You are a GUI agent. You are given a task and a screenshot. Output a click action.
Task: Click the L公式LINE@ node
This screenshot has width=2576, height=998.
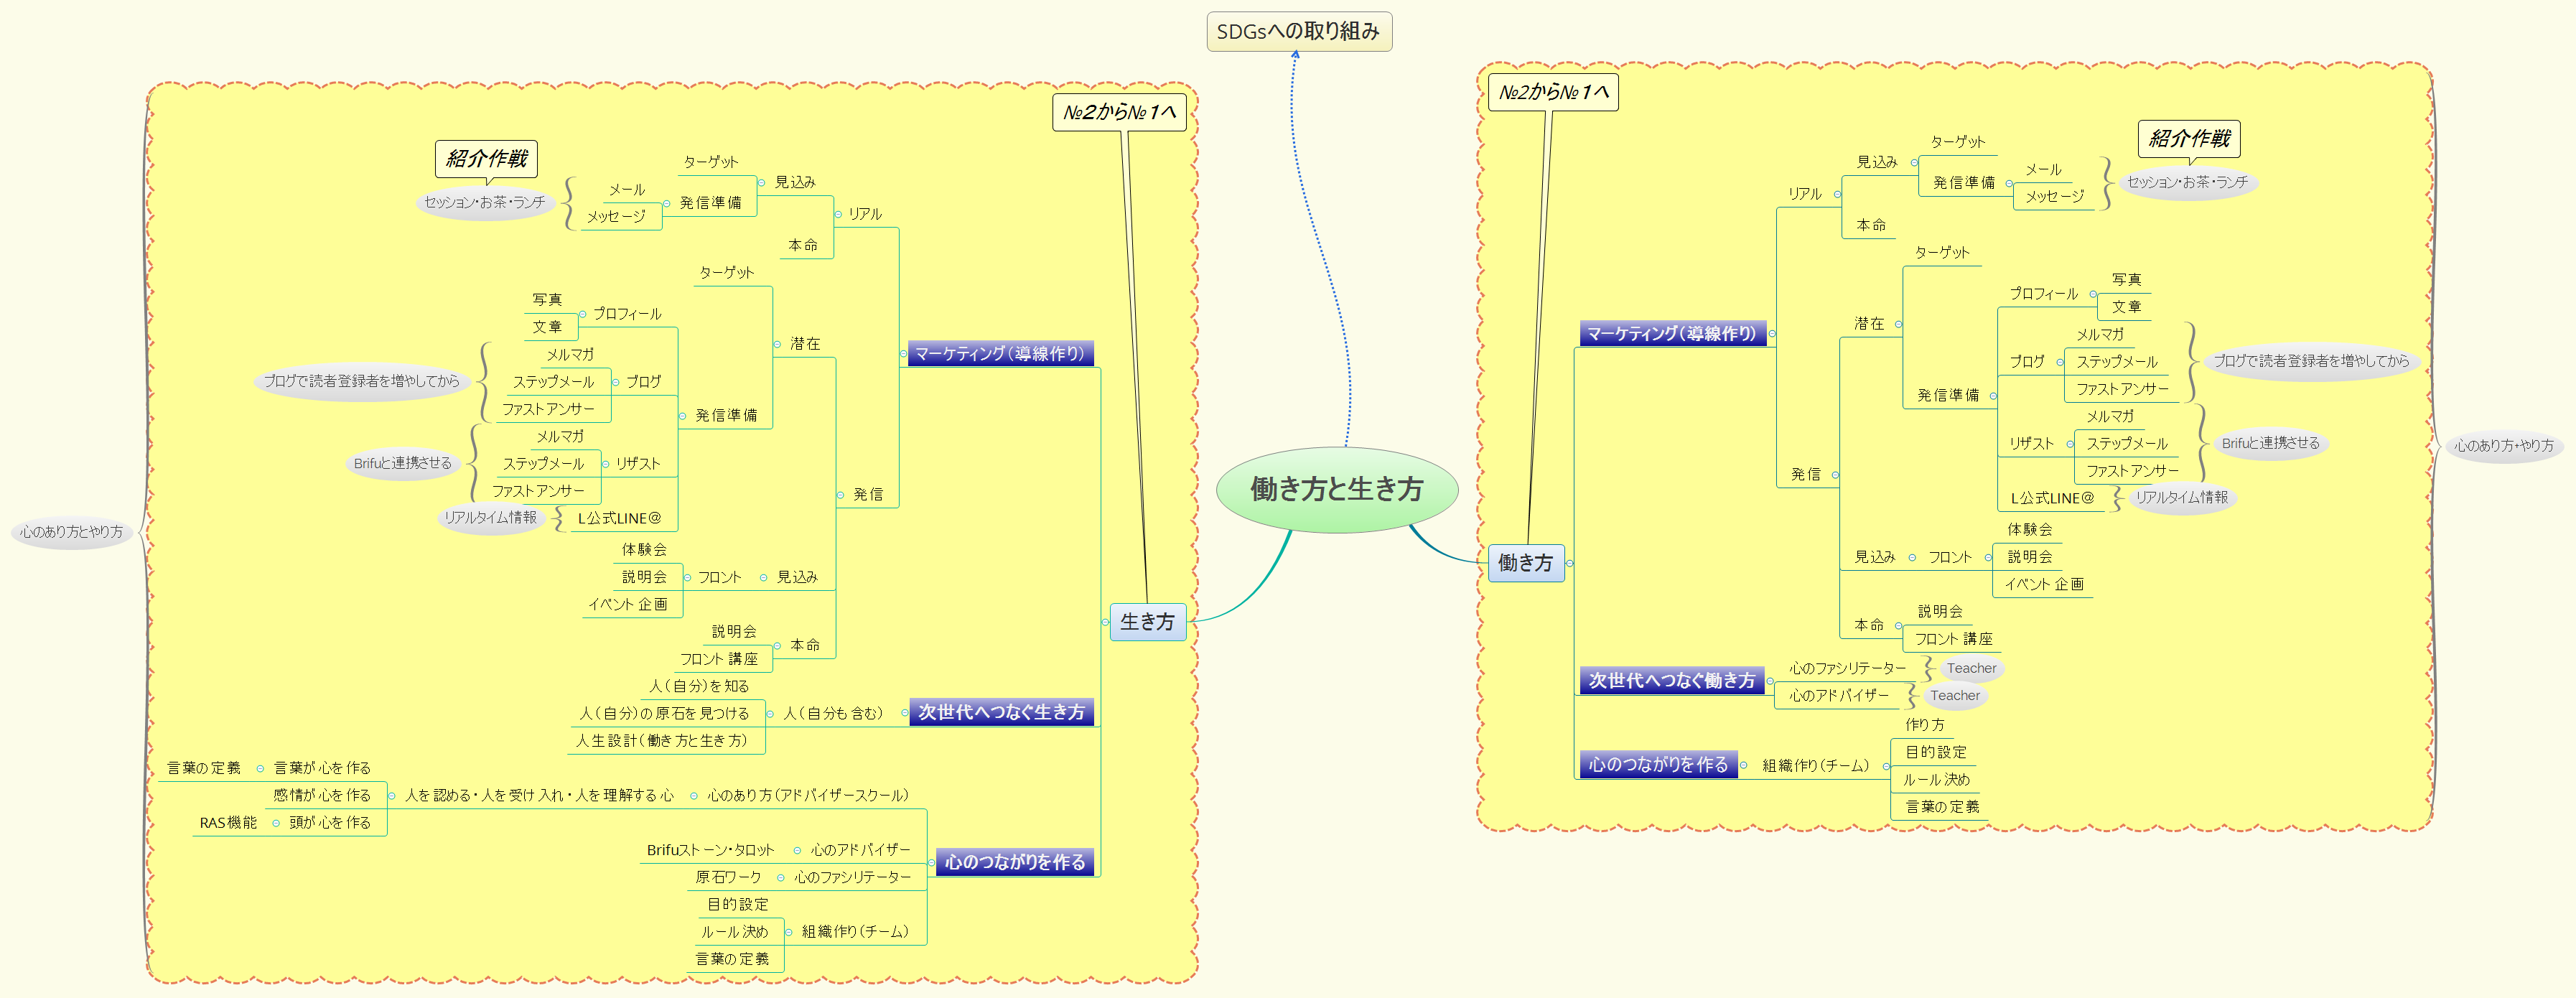coord(621,518)
